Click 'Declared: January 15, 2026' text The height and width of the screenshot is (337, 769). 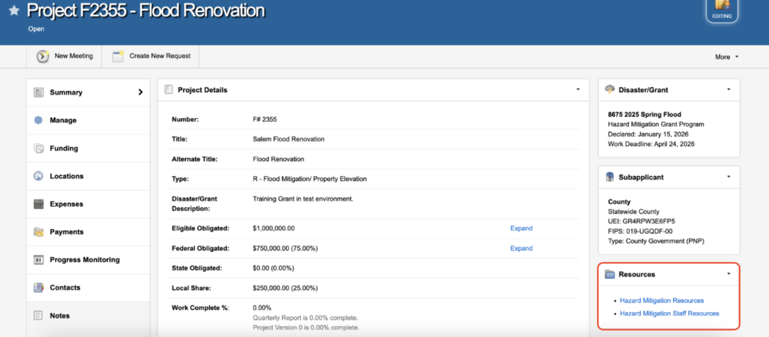[649, 134]
